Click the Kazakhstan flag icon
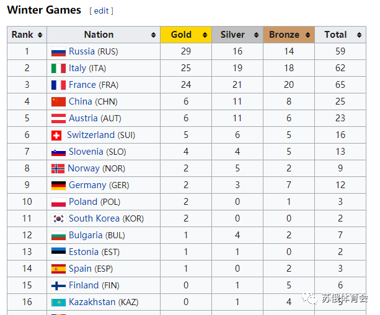The height and width of the screenshot is (315, 380). click(58, 303)
